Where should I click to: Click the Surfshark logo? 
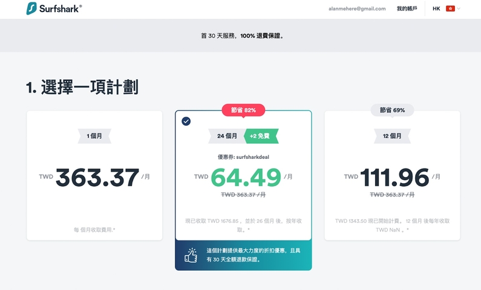[54, 8]
